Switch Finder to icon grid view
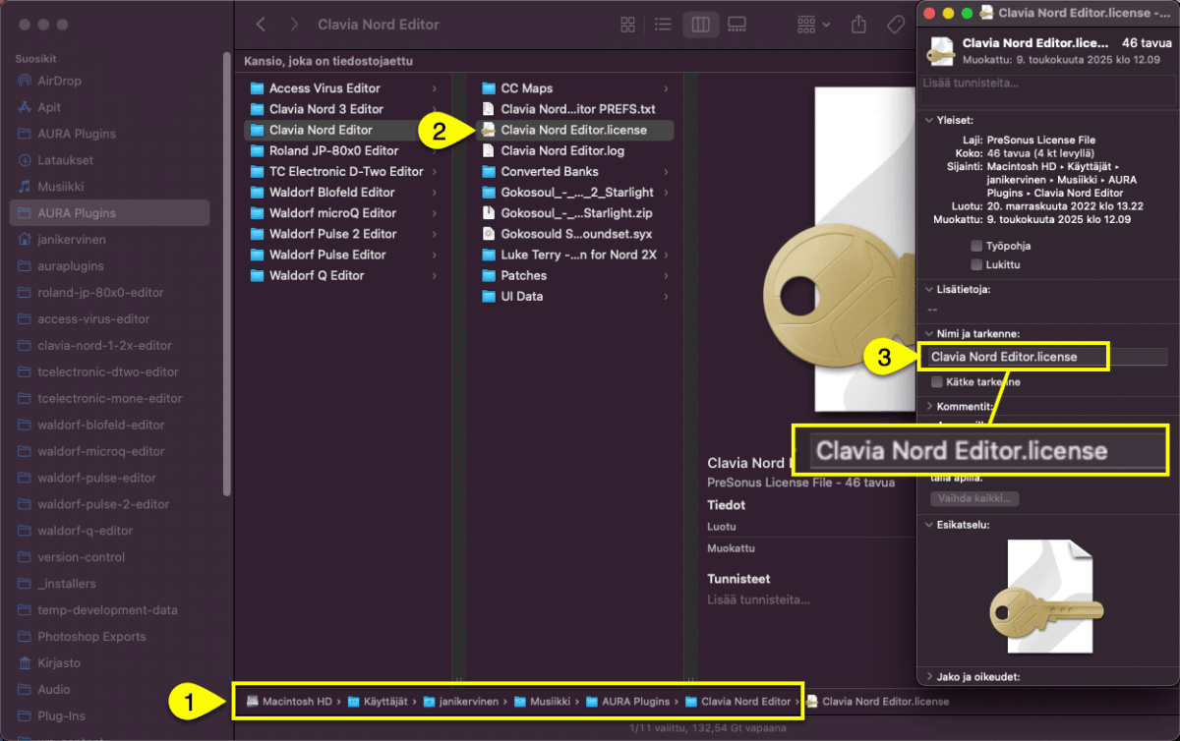 629,25
